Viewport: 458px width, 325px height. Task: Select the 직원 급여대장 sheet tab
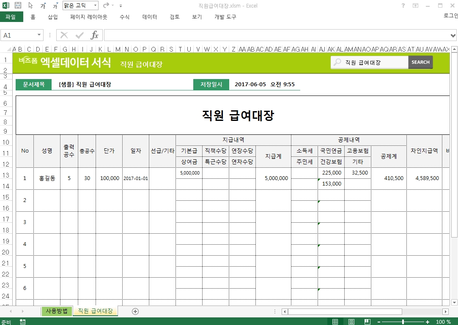coord(95,311)
